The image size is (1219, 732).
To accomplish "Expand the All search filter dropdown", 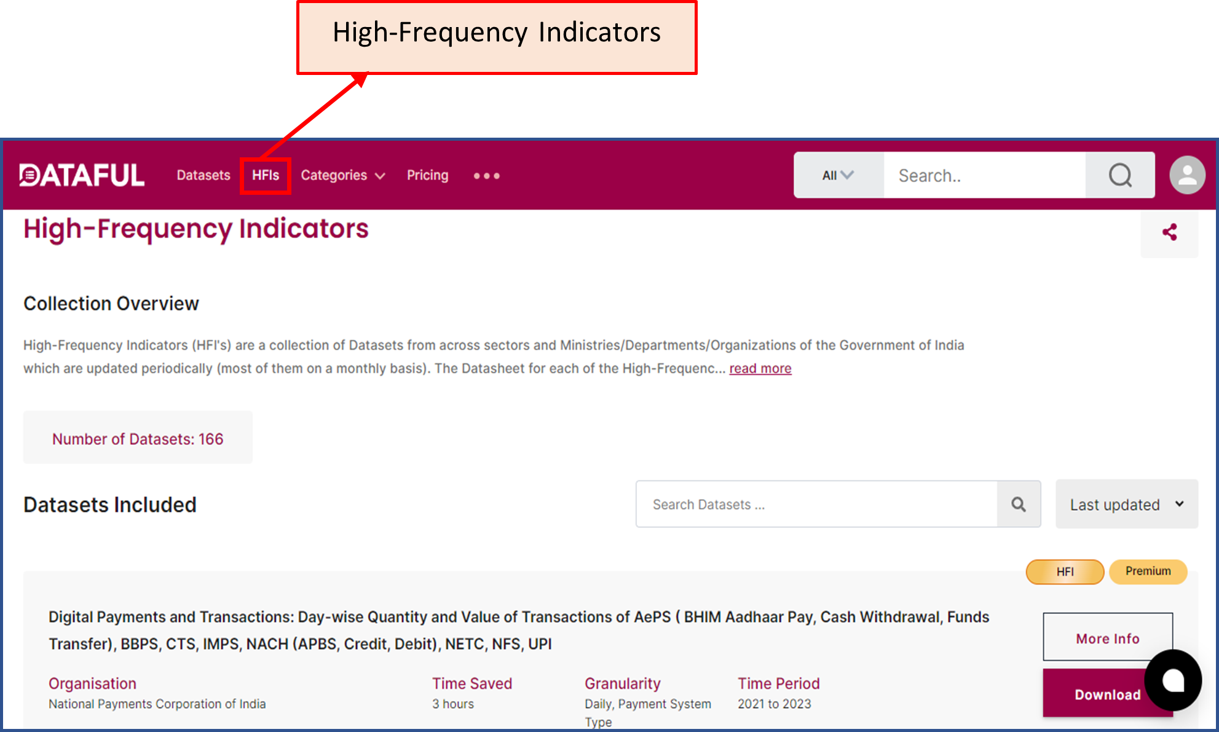I will click(838, 175).
